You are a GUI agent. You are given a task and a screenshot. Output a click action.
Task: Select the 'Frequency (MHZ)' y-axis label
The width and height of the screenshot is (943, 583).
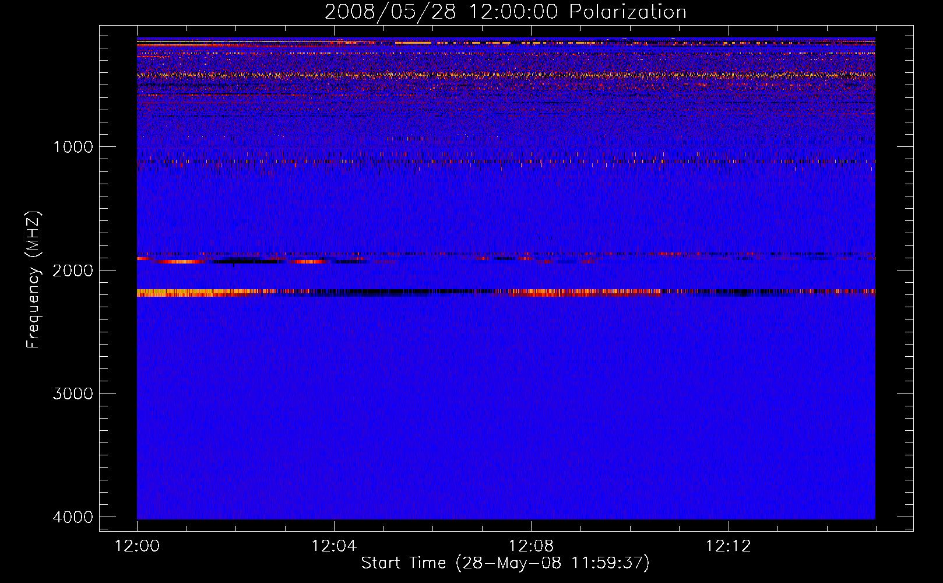point(33,280)
